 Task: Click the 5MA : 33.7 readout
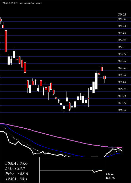click(x=15, y=169)
